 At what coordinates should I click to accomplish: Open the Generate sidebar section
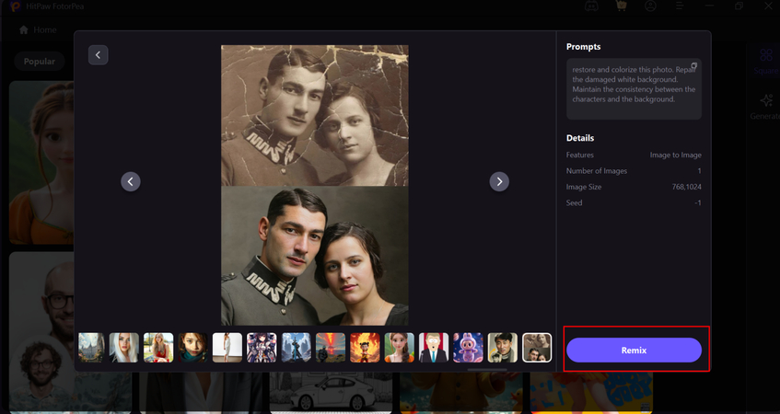[766, 107]
